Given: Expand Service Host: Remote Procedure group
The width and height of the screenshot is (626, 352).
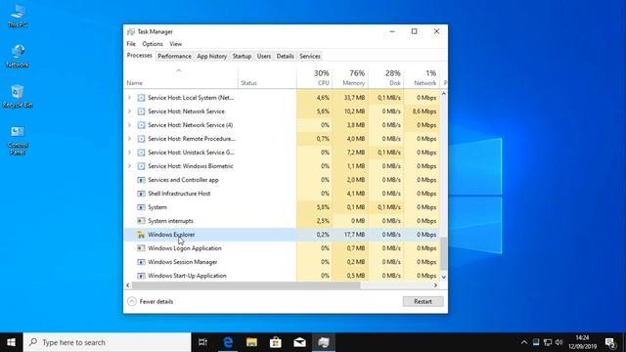Looking at the screenshot, I should click(x=129, y=139).
